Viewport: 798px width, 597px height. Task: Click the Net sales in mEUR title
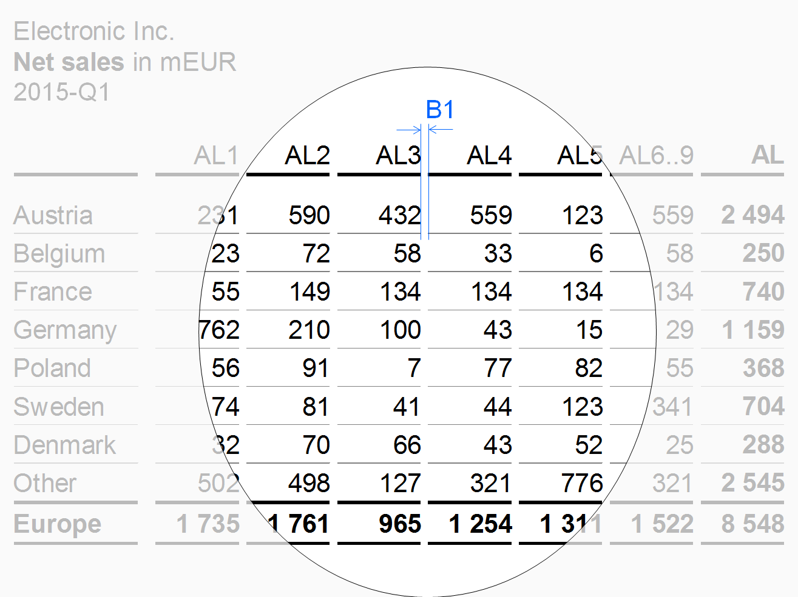pyautogui.click(x=125, y=62)
